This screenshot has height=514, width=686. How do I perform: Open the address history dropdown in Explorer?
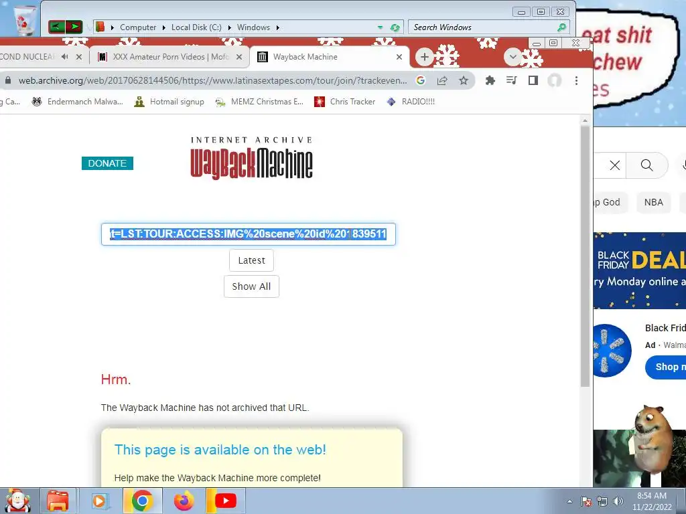coord(380,27)
